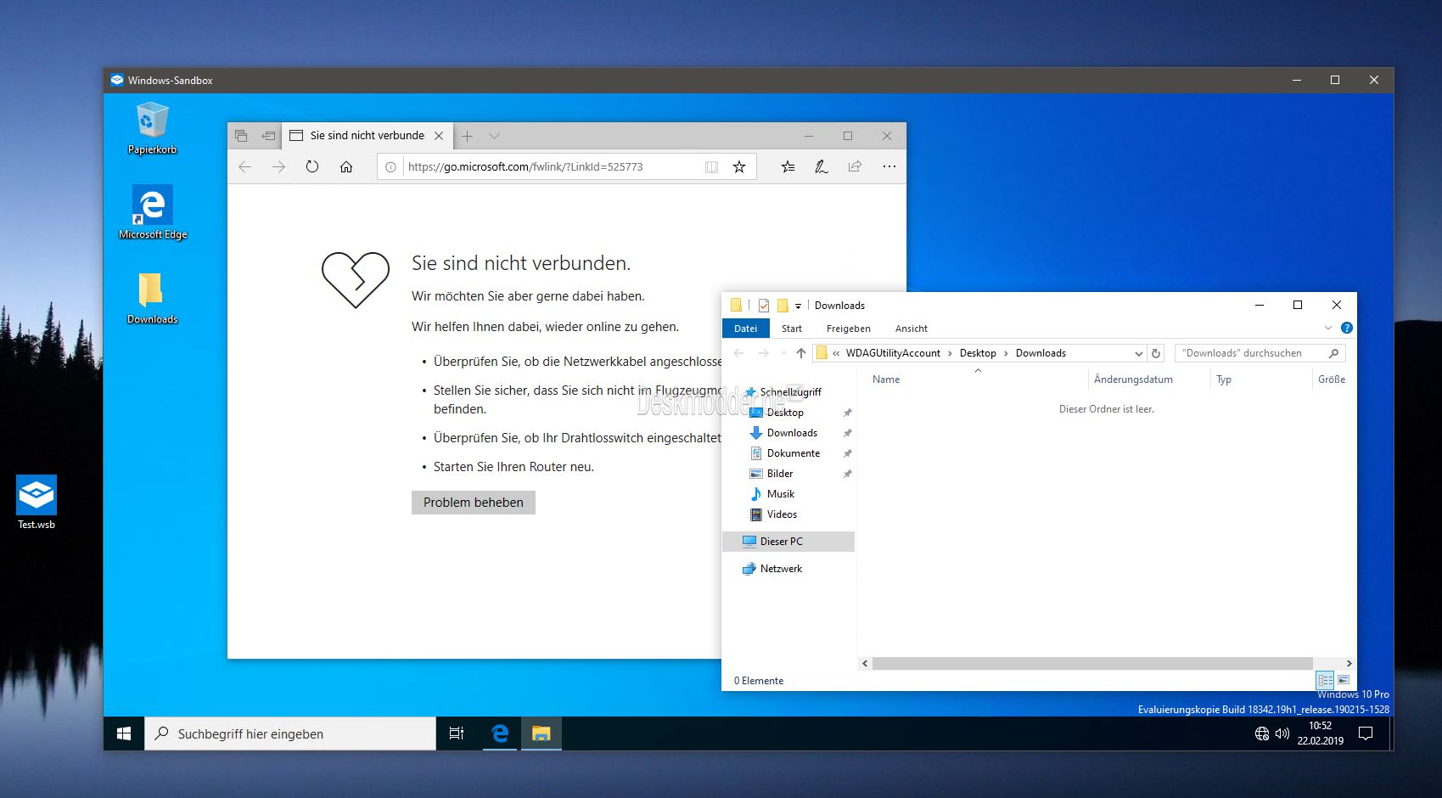Viewport: 1442px width, 798px height.
Task: Open the sandbox Start menu button
Action: click(124, 733)
